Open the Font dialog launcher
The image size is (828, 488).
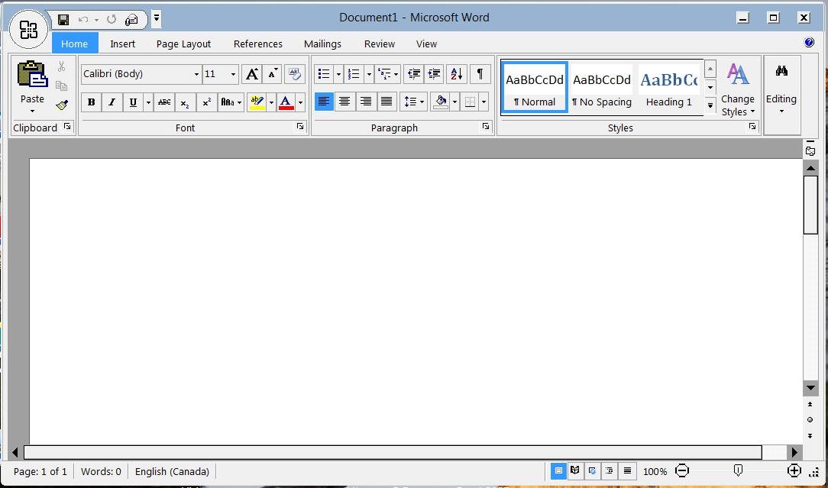pos(300,127)
